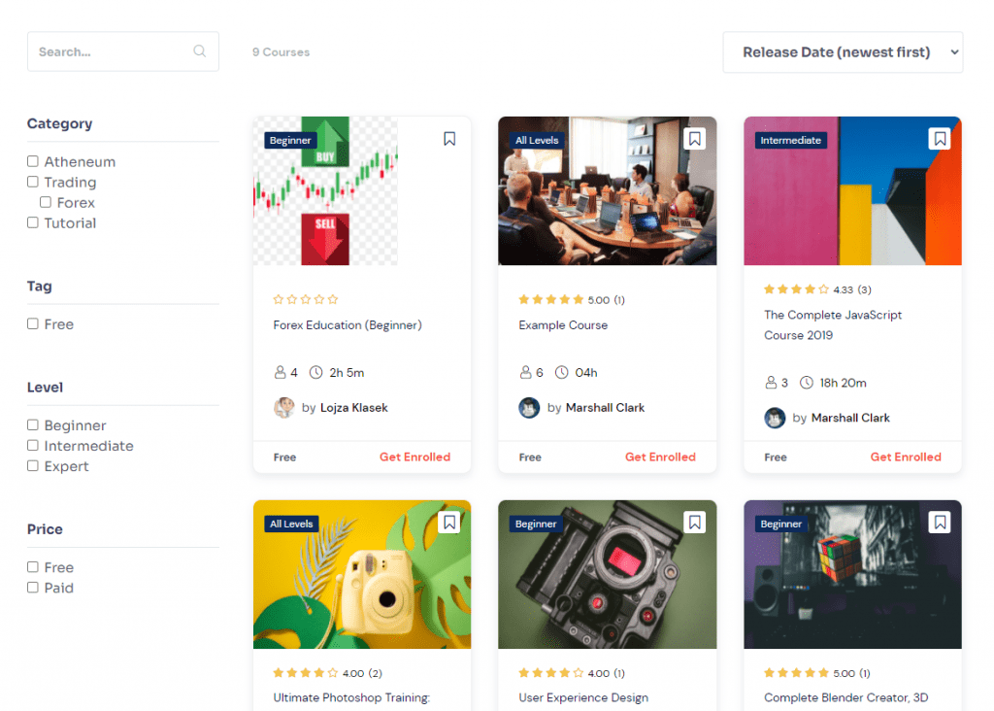Check the Forex subcategory filter
This screenshot has height=711, width=994.
tap(46, 202)
